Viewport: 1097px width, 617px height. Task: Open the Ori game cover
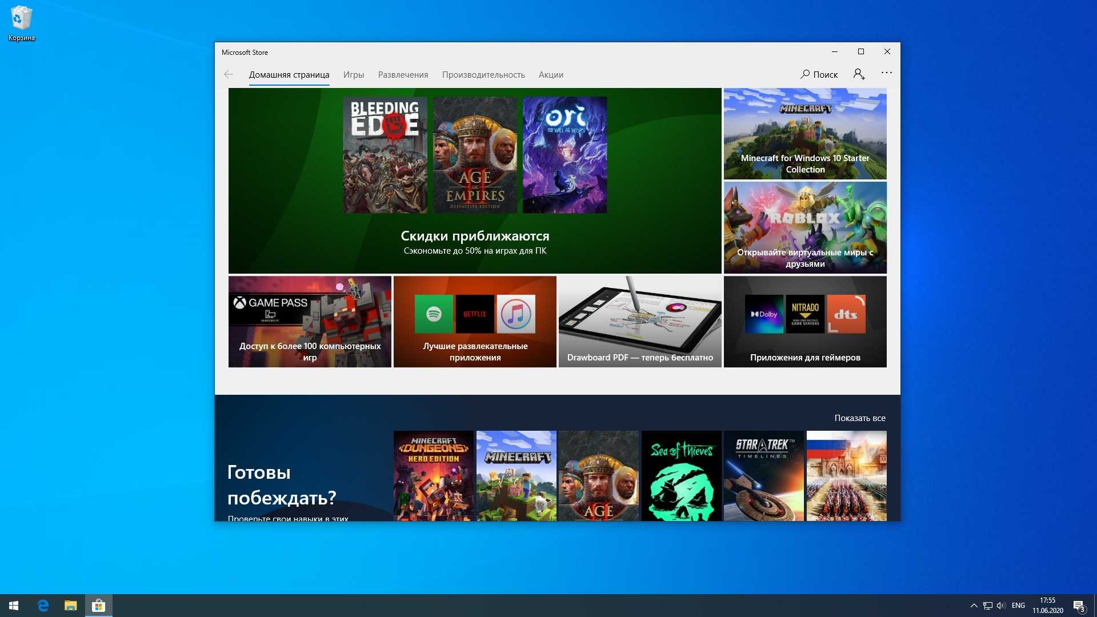[565, 155]
